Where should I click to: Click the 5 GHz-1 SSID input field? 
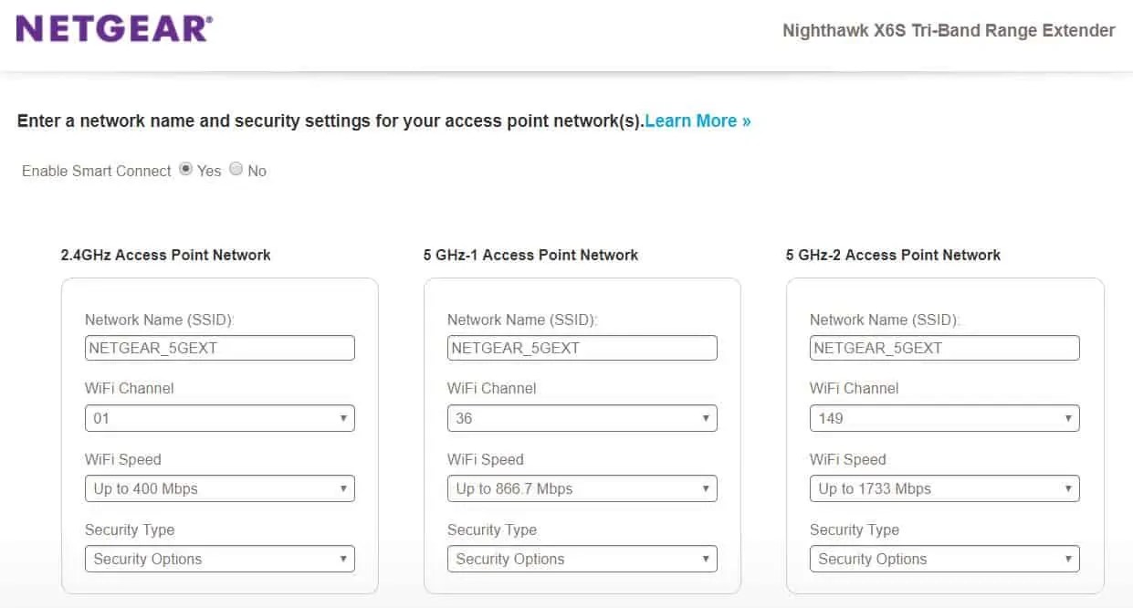582,347
